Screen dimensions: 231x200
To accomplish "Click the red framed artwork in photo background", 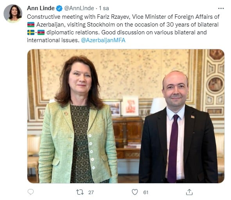I will pos(130,106).
